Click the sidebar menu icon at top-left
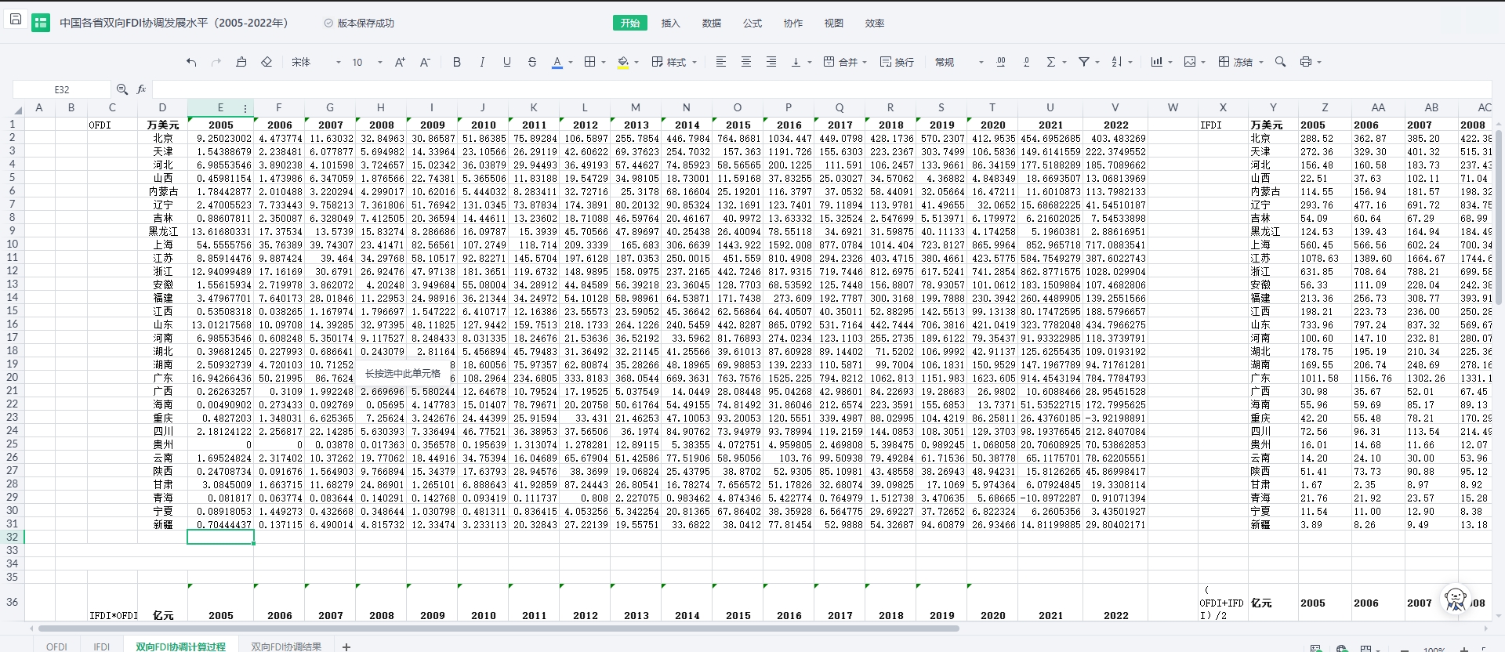The width and height of the screenshot is (1505, 652). 15,19
